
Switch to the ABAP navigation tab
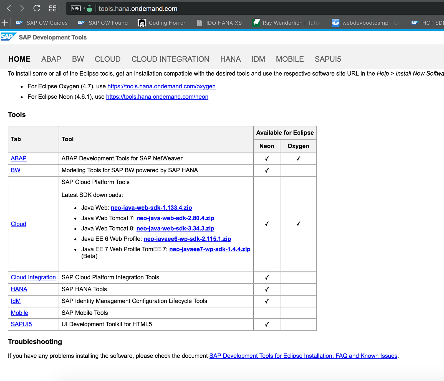[x=51, y=59]
